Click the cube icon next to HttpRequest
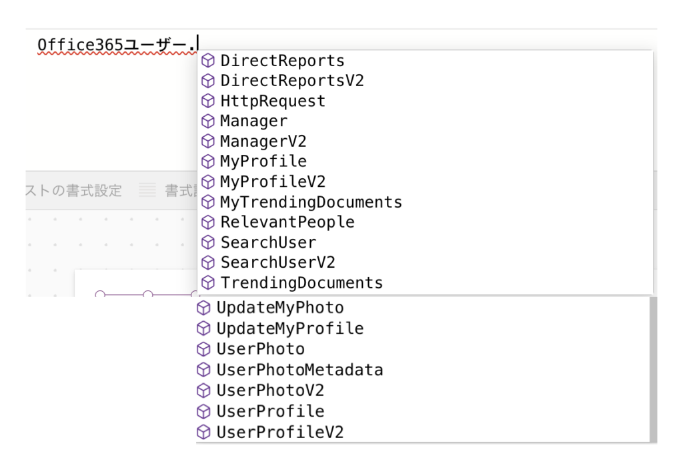Image resolution: width=683 pixels, height=470 pixels. (209, 101)
